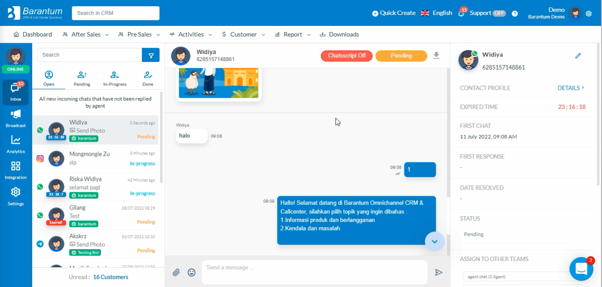This screenshot has height=287, width=602.
Task: Focus the chat list Search field
Action: pos(89,55)
